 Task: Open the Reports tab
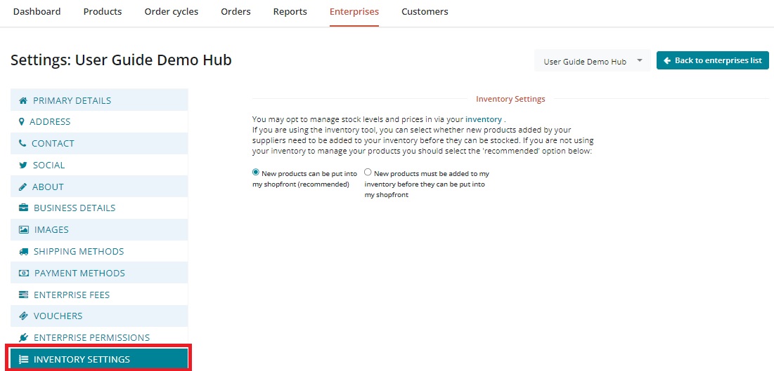(290, 12)
